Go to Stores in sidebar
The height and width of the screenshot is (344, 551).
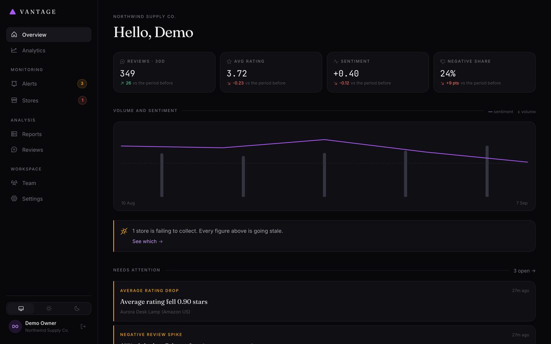click(49, 100)
